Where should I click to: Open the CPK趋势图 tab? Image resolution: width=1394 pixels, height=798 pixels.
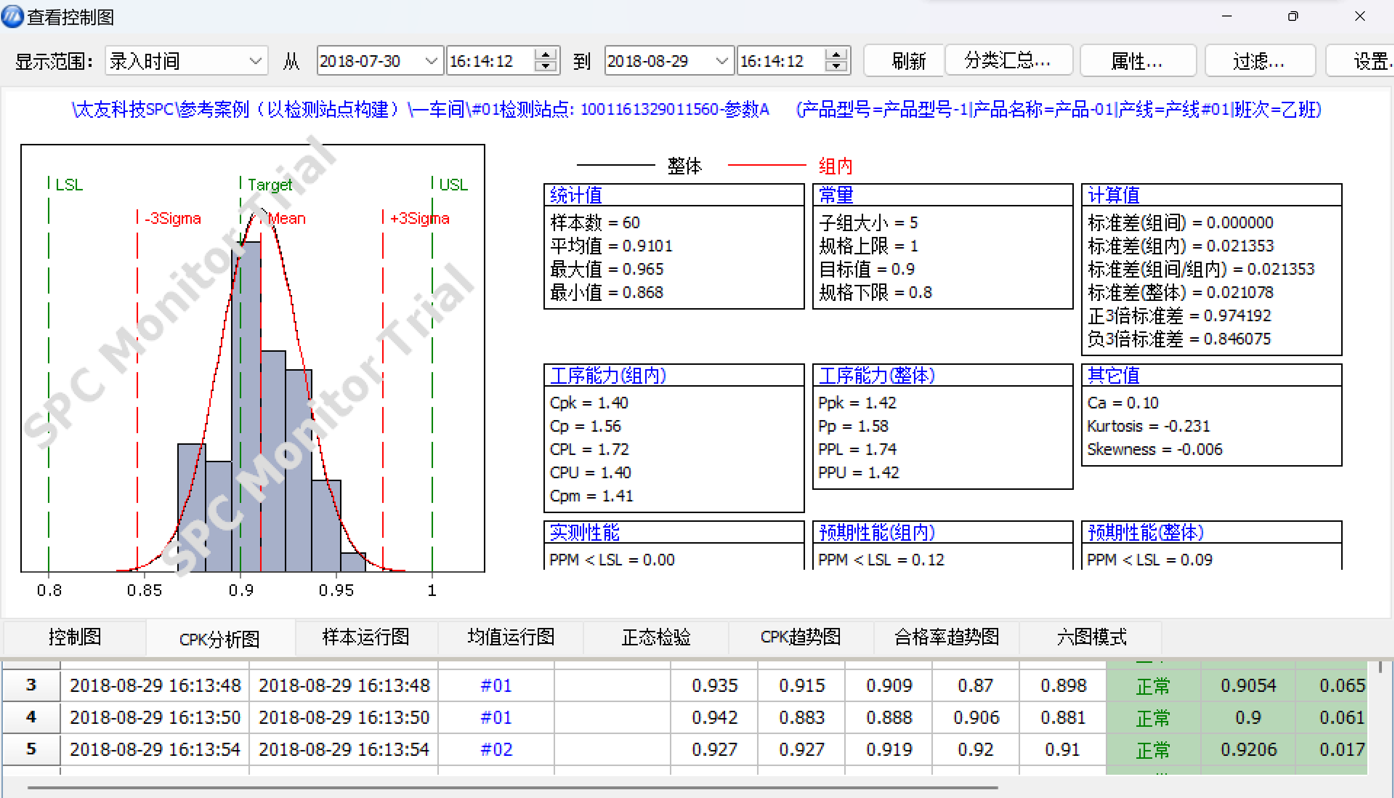[800, 638]
